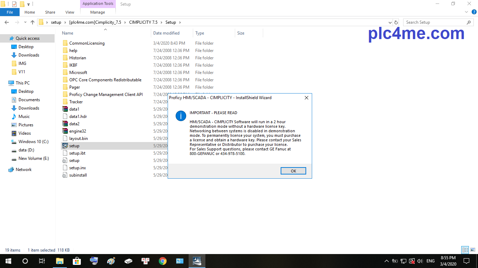The height and width of the screenshot is (268, 478).
Task: Switch to the View ribbon tab
Action: tap(70, 12)
